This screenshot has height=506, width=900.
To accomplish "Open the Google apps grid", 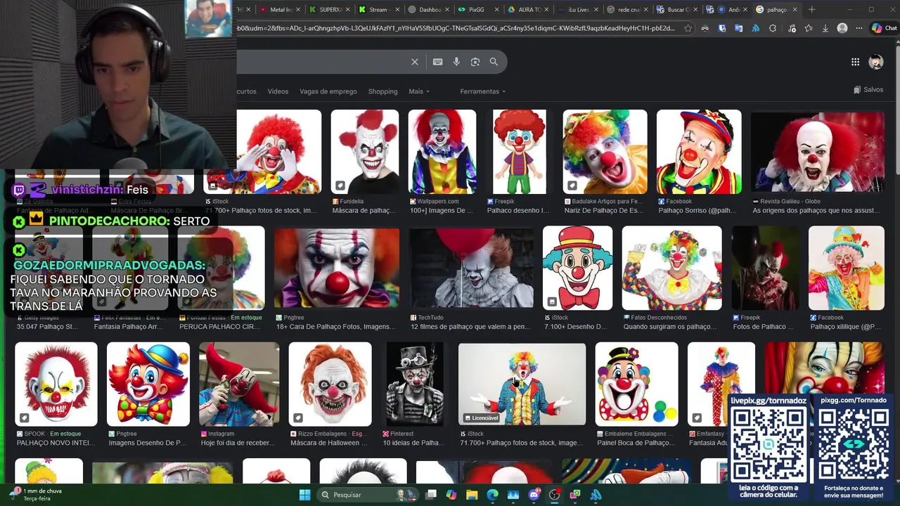I will (855, 62).
